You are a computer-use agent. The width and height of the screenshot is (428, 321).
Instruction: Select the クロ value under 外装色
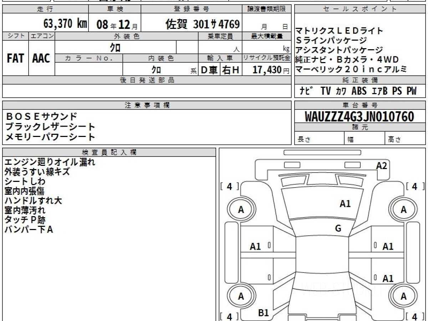(115, 47)
